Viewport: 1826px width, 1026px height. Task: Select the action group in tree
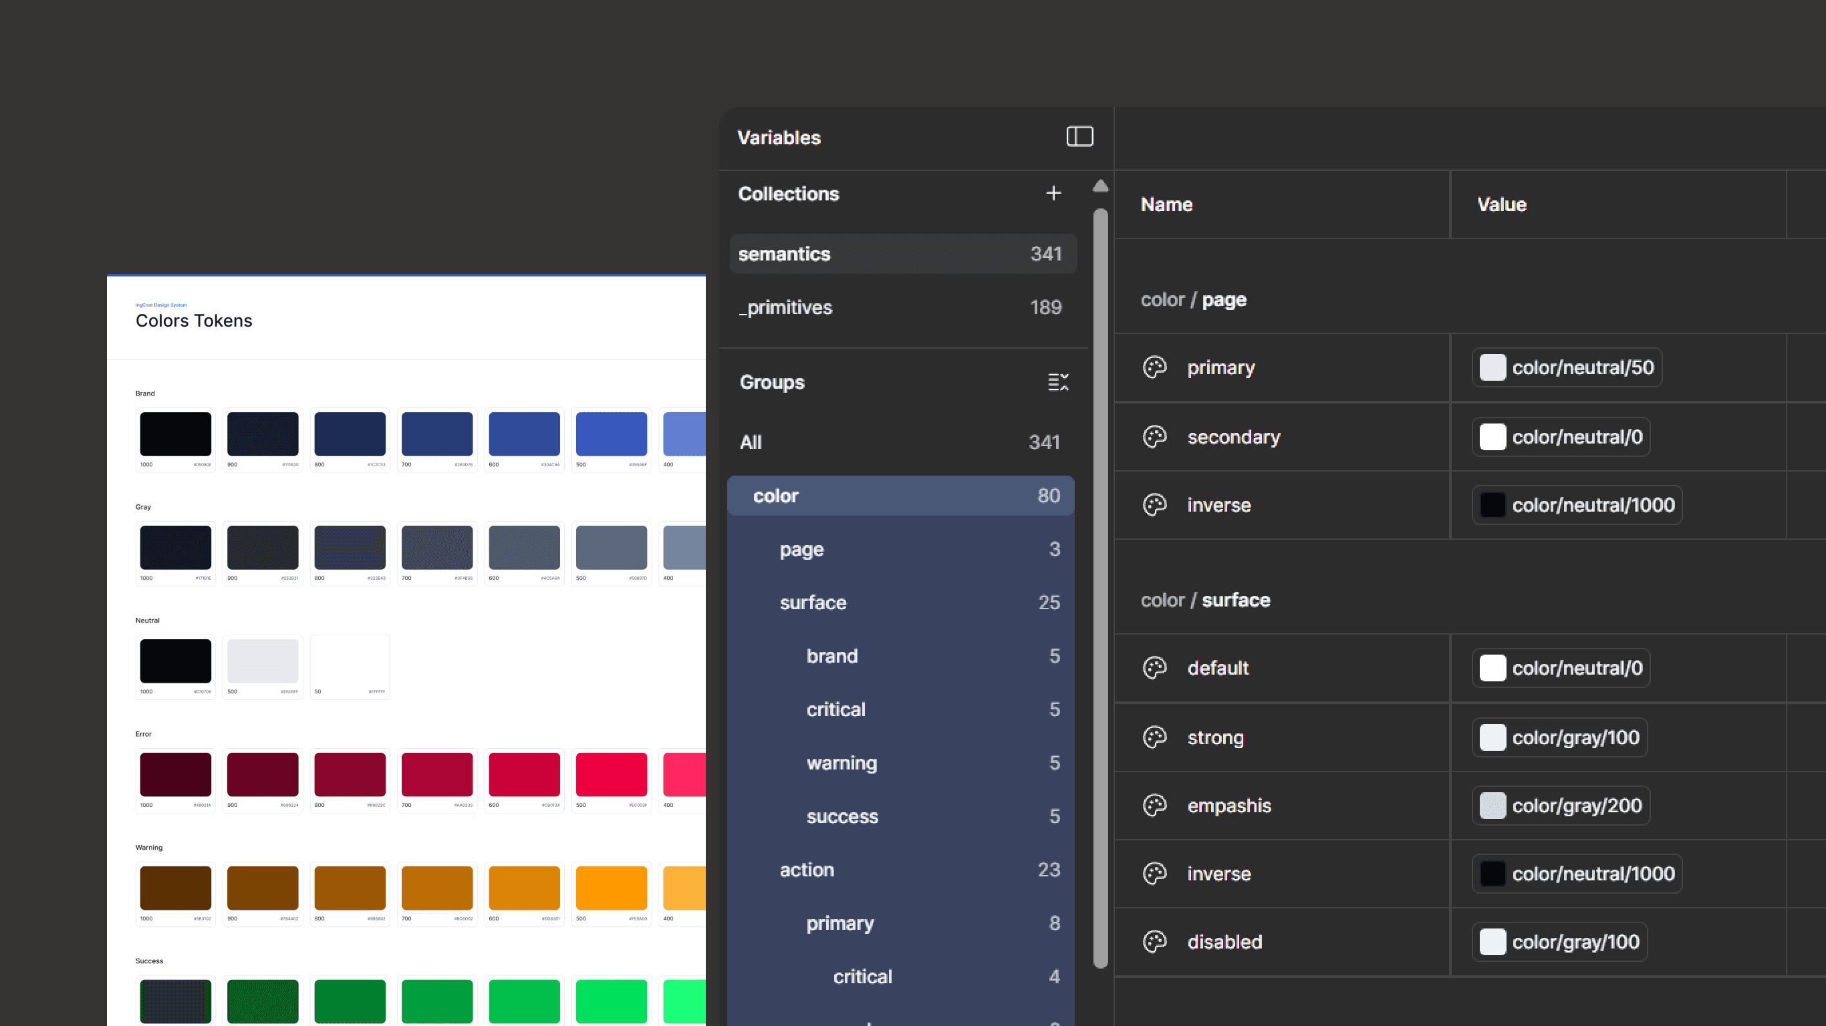[x=807, y=870]
